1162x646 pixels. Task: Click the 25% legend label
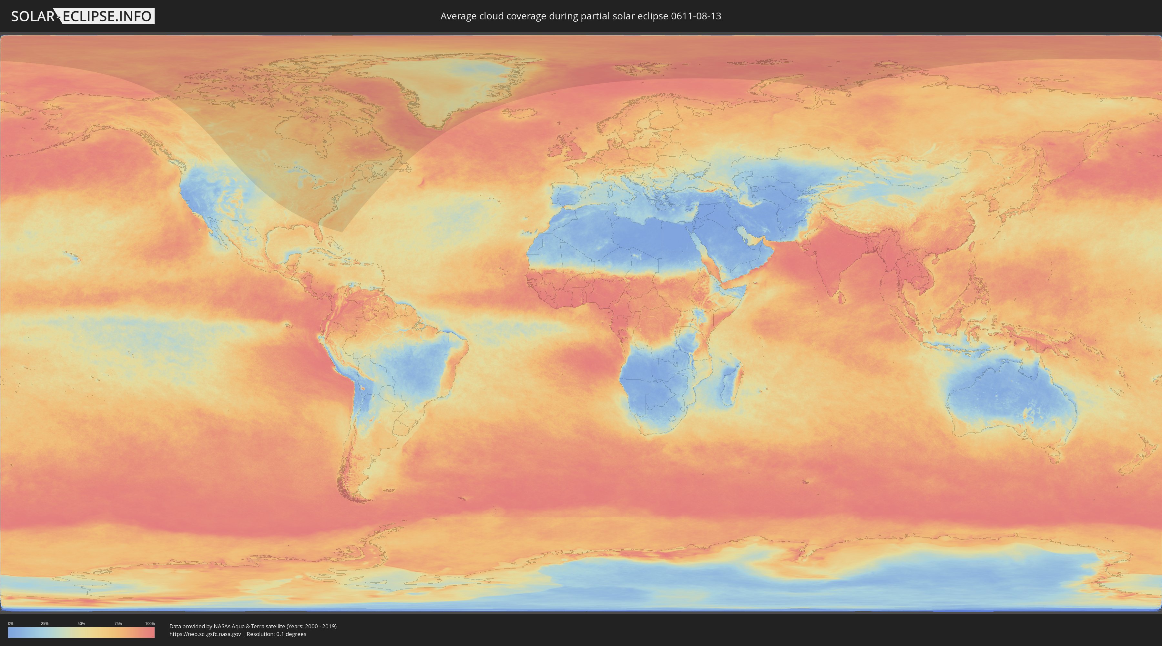[x=45, y=623]
